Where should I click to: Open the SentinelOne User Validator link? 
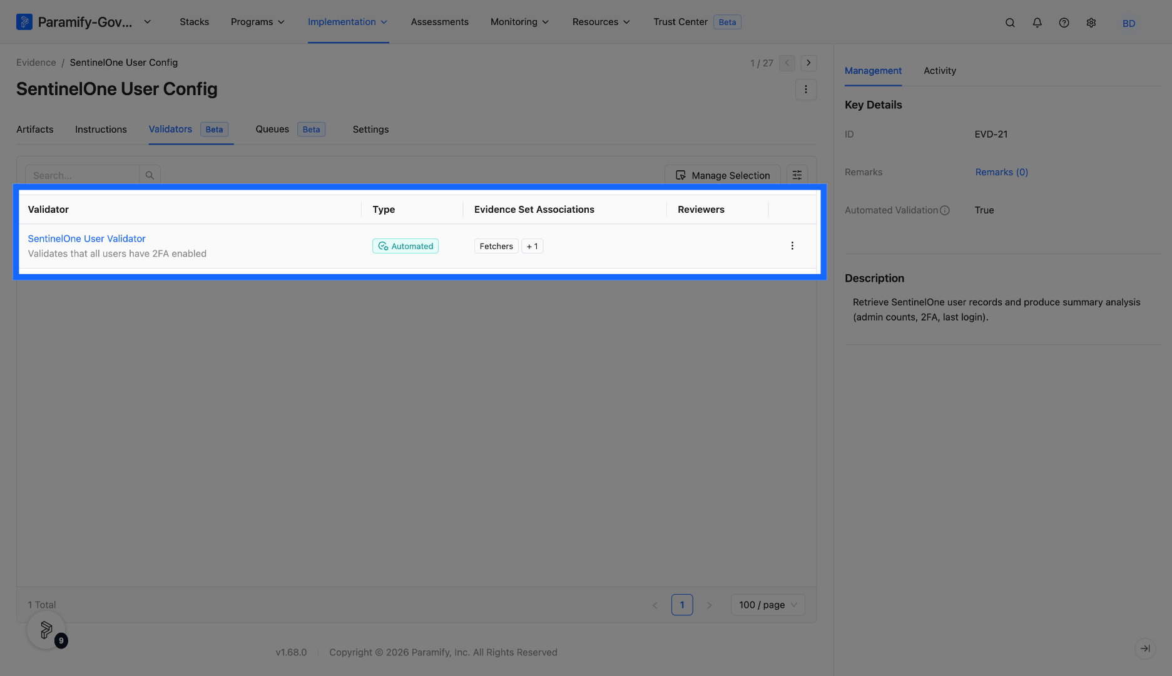[86, 238]
